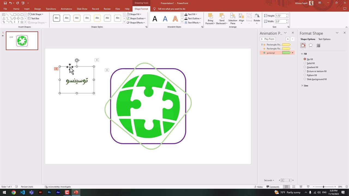Viewport: 349px width, 196px height.
Task: Open the Shape Fill dropdown
Action: coord(136,14)
